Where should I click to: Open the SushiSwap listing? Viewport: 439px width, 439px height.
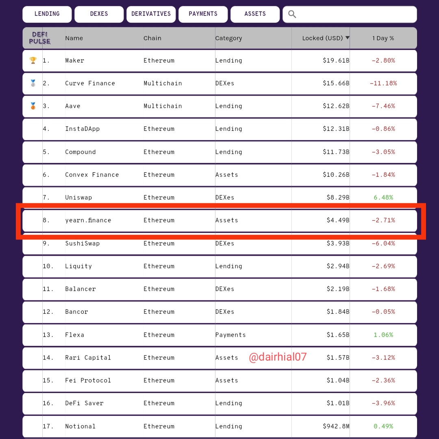tap(82, 243)
